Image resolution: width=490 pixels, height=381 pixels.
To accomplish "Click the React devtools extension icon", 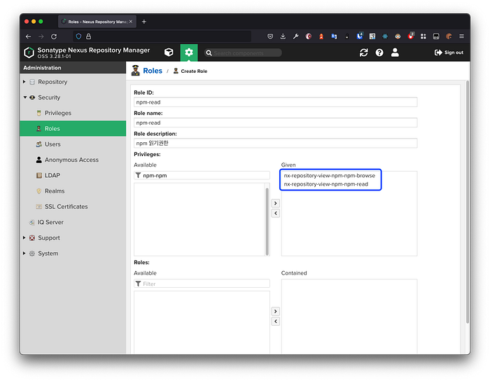I will [x=385, y=36].
